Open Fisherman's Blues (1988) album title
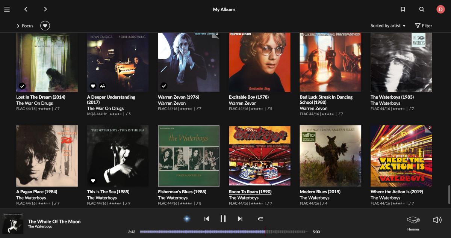The width and height of the screenshot is (451, 238). click(182, 191)
